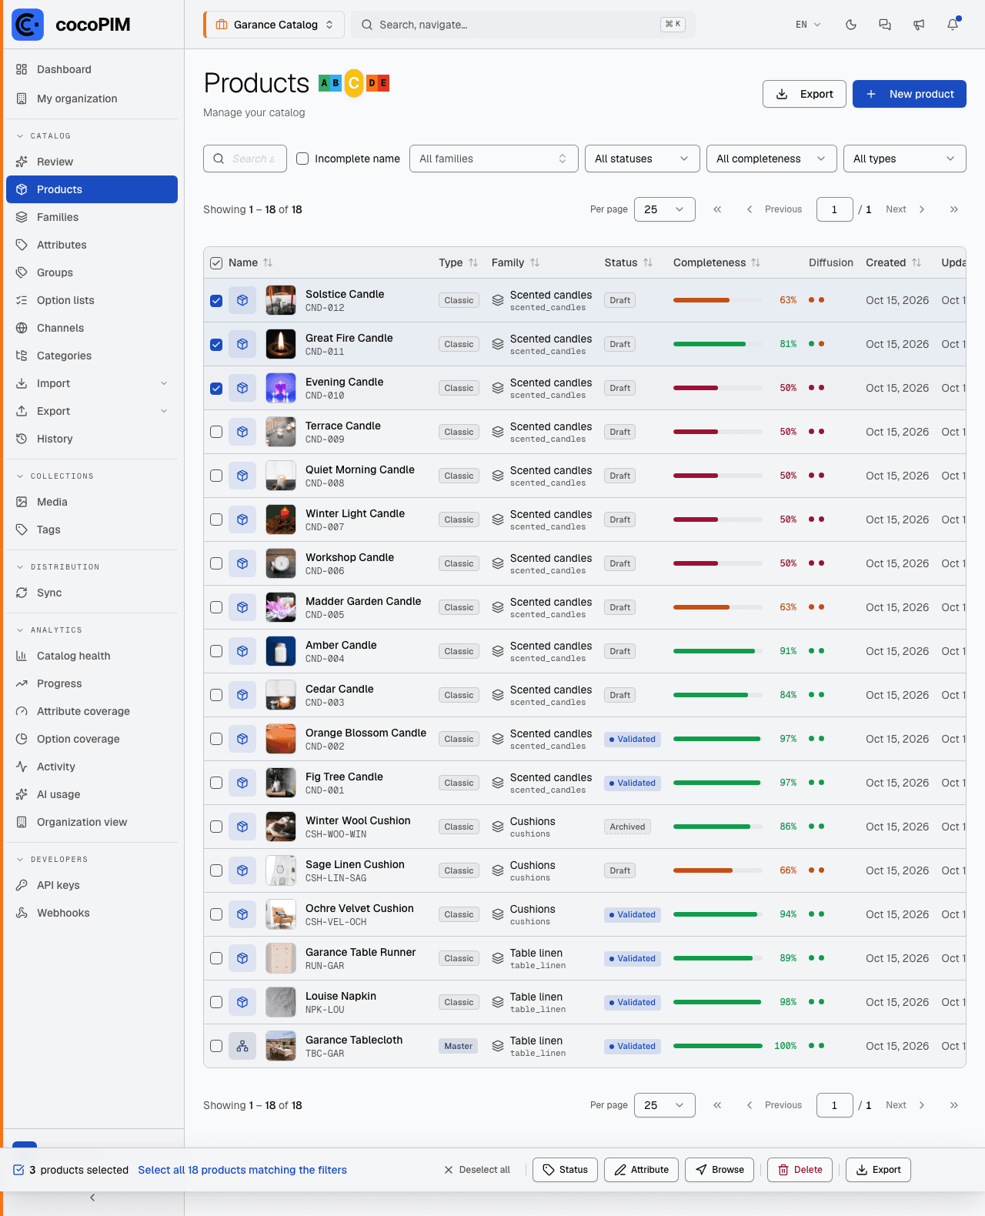
Task: Go to Attributes in the sidebar
Action: (x=92, y=245)
